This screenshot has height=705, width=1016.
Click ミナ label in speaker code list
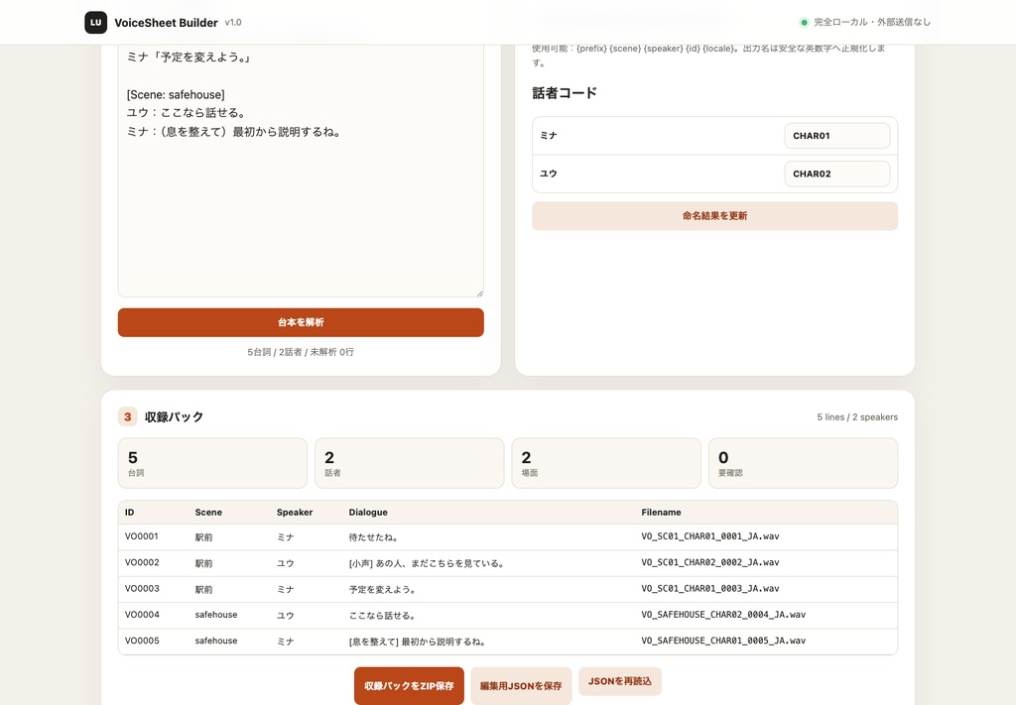point(548,136)
